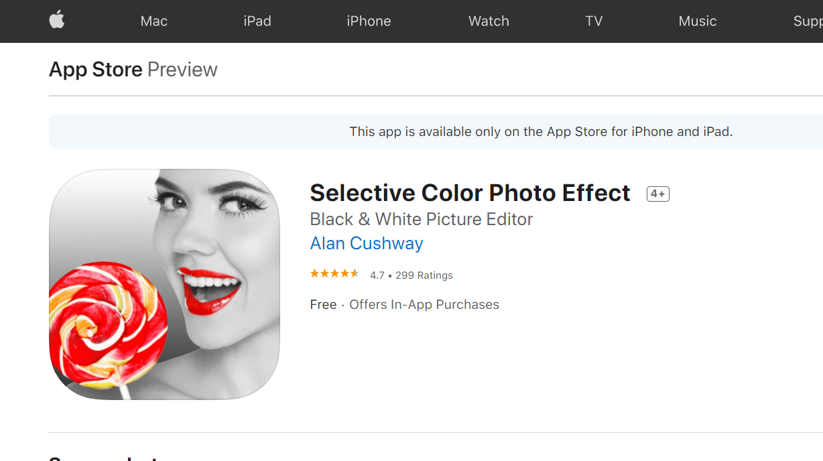823x461 pixels.
Task: Click the Selective Color Photo Effect title
Action: pyautogui.click(x=470, y=193)
